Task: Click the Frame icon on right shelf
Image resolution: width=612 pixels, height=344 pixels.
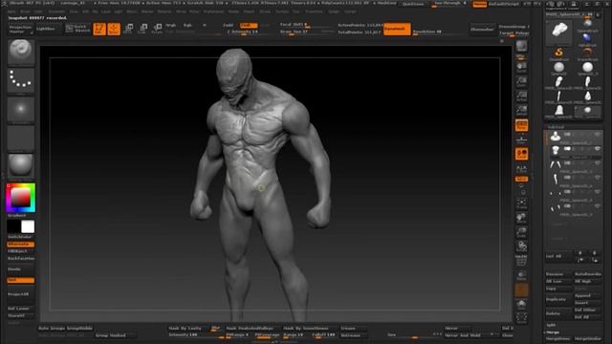Action: pyautogui.click(x=521, y=204)
